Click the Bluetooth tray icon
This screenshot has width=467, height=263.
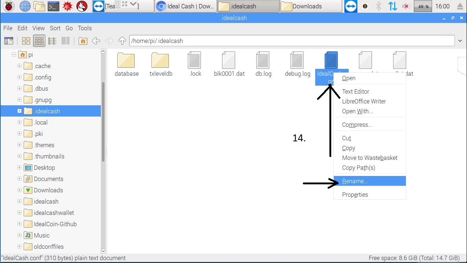379,6
